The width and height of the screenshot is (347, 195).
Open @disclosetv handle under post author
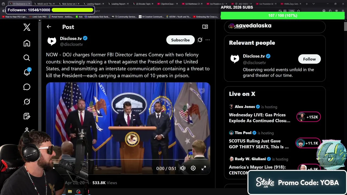[71, 44]
